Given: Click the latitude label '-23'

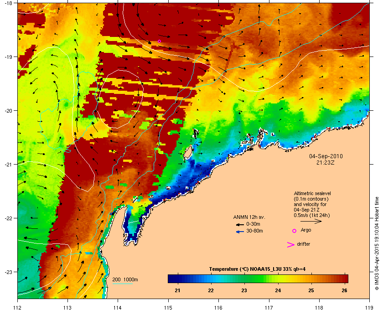Looking at the screenshot, I should tap(8, 272).
